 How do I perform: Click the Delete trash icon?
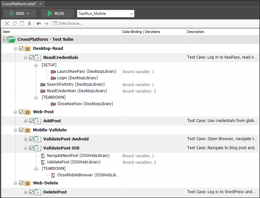click(x=29, y=23)
